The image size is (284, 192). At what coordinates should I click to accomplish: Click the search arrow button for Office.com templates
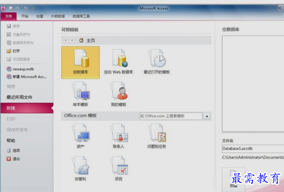click(207, 116)
